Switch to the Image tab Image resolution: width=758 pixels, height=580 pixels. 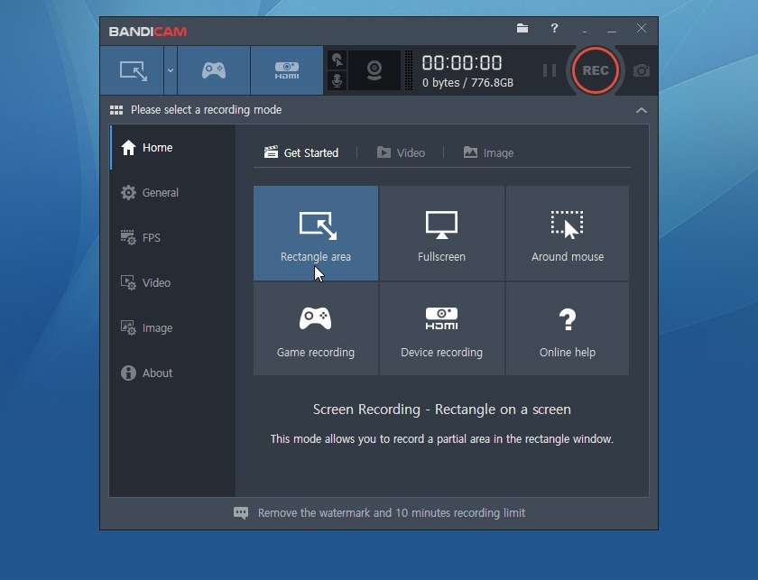pos(488,152)
